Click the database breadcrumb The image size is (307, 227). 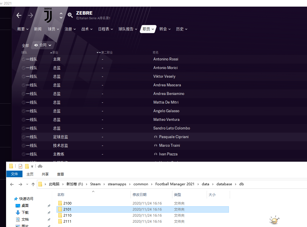tap(224, 184)
